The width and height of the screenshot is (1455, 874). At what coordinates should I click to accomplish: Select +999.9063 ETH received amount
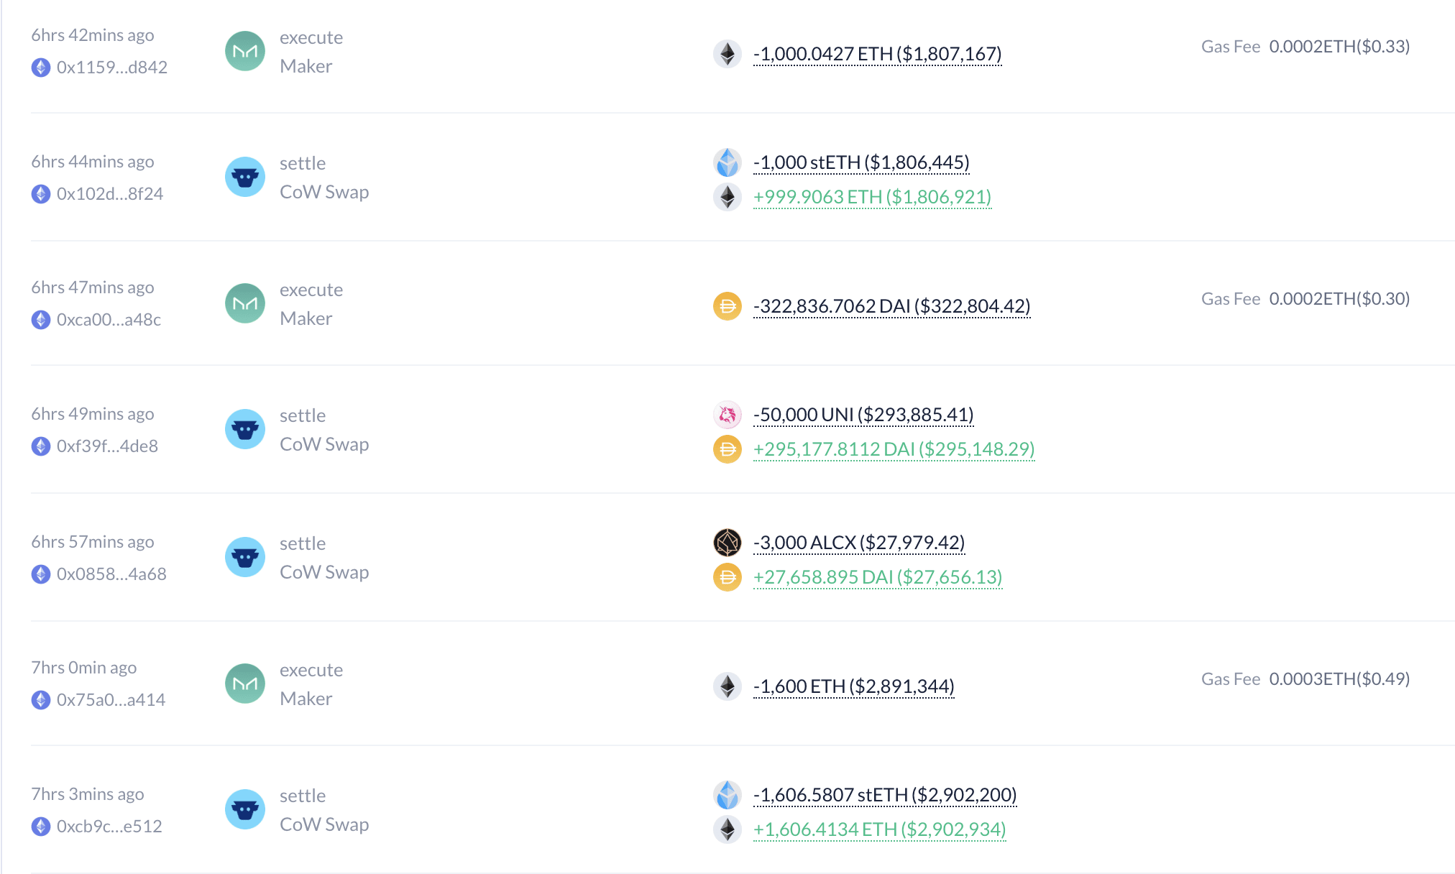873,197
